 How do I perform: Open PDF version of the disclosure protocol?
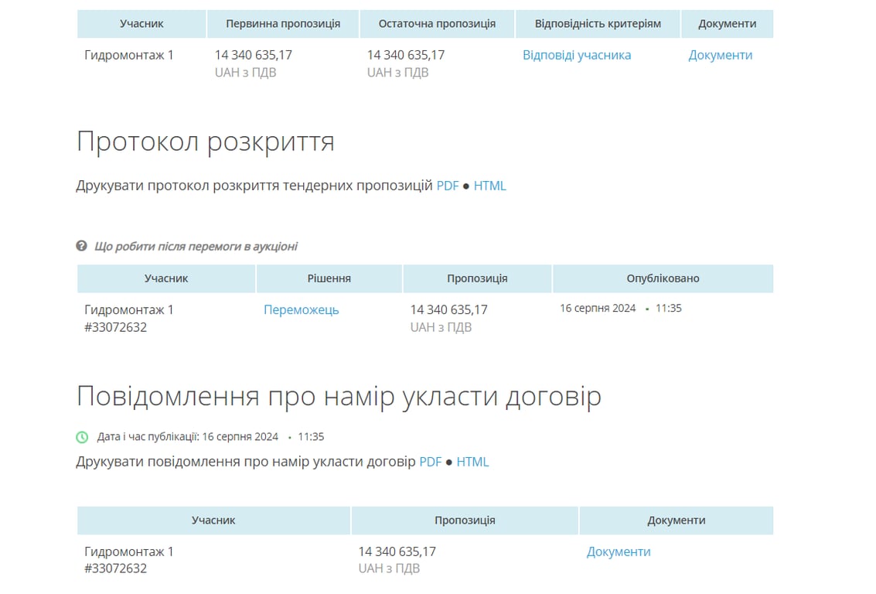click(448, 185)
